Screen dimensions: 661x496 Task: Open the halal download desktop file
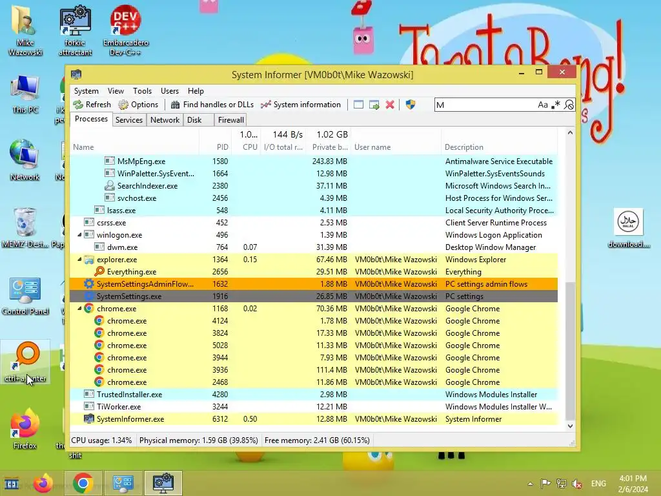628,228
